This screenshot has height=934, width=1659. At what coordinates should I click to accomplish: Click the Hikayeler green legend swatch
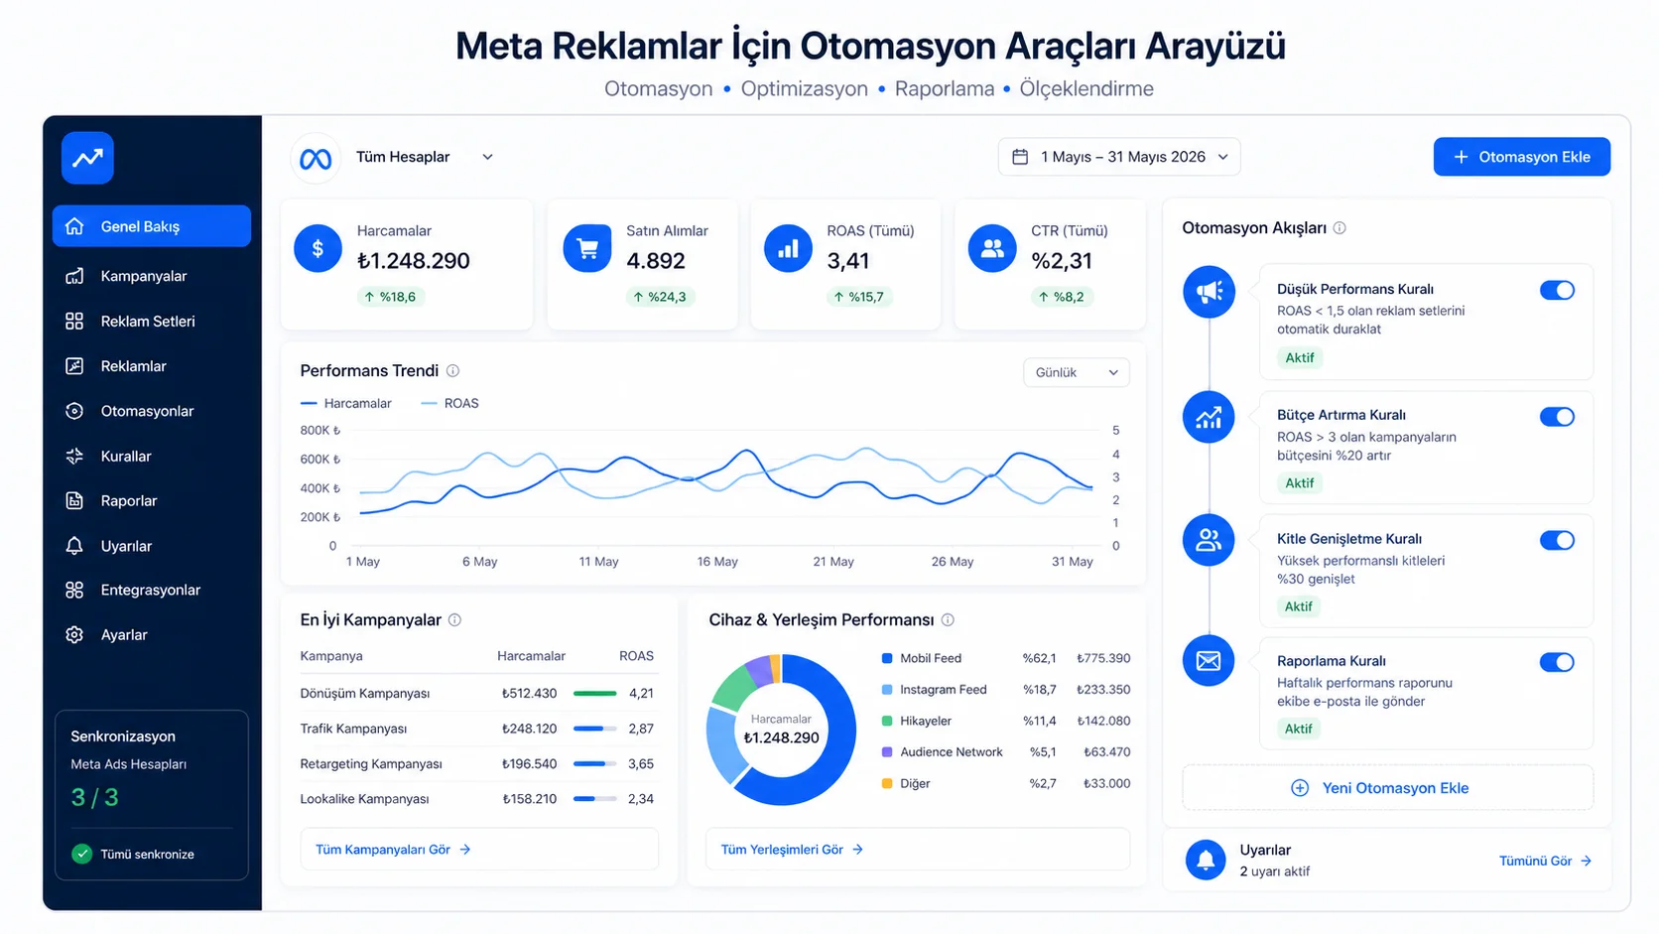click(x=887, y=721)
